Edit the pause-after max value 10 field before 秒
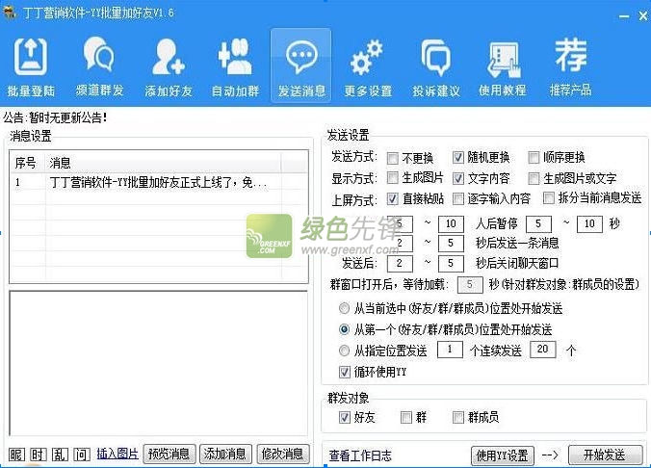The width and height of the screenshot is (651, 468). click(x=589, y=223)
